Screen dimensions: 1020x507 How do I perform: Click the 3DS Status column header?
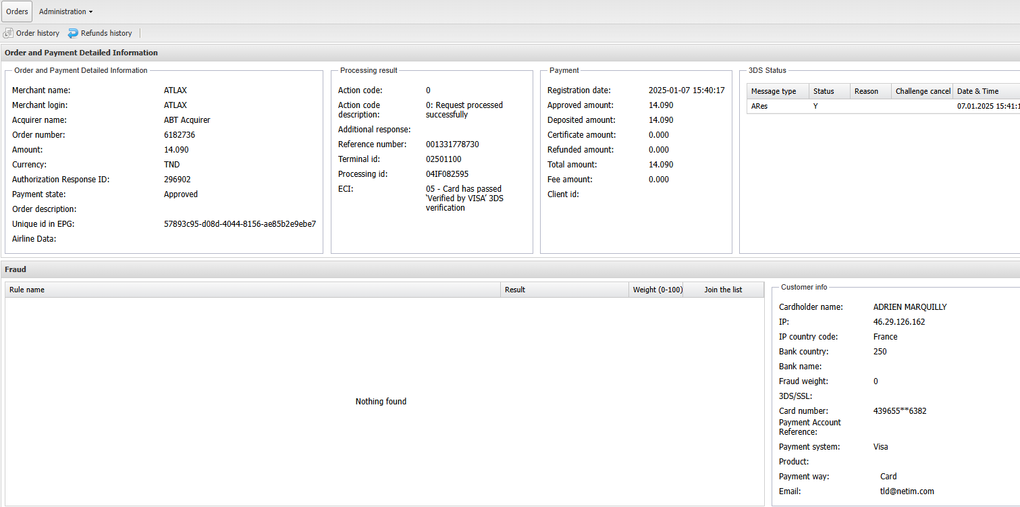828,91
